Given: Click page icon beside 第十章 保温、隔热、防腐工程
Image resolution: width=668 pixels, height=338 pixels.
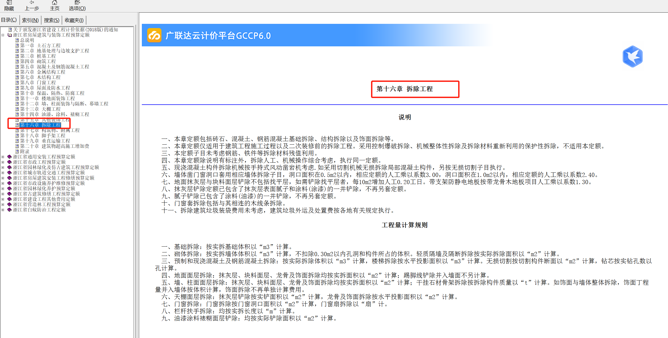Looking at the screenshot, I should [17, 93].
